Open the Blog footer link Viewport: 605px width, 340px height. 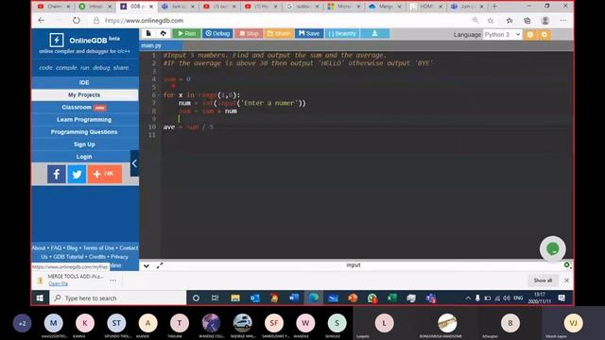pos(72,247)
